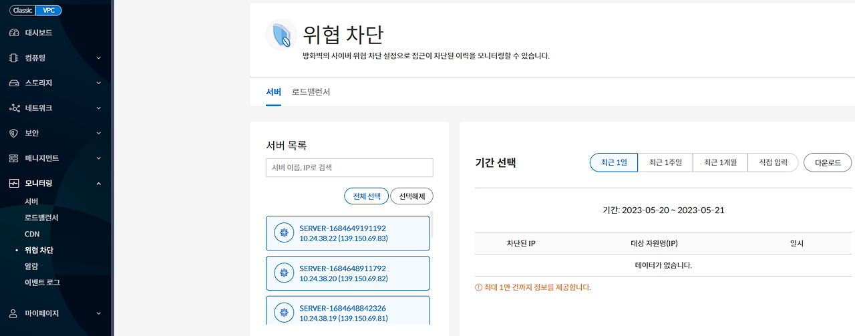The width and height of the screenshot is (855, 336).
Task: Open 대시보드 in the sidebar
Action: [x=38, y=33]
